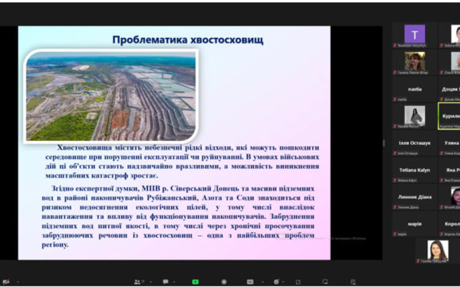460x287 pixels.
Task: Select the bottom tile with smiling woman photo
Action: coord(438,251)
